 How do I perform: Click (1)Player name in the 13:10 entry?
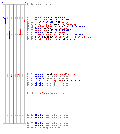59,32
